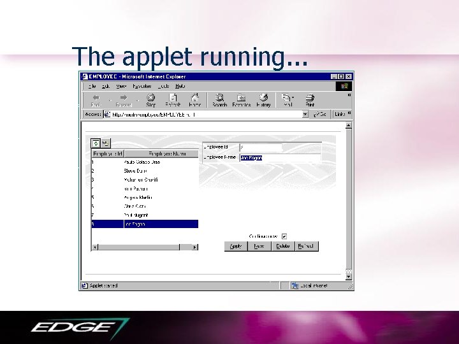Click in the Employee Id field
Viewport: 459px width, 344px height.
261,147
